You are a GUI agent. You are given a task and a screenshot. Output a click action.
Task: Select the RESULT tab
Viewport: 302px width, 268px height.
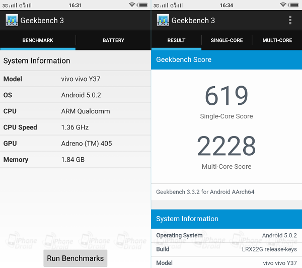click(x=176, y=40)
